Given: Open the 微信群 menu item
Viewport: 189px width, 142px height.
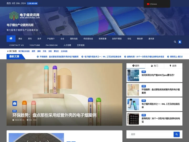Looking at the screenshot, I should (x=140, y=39).
